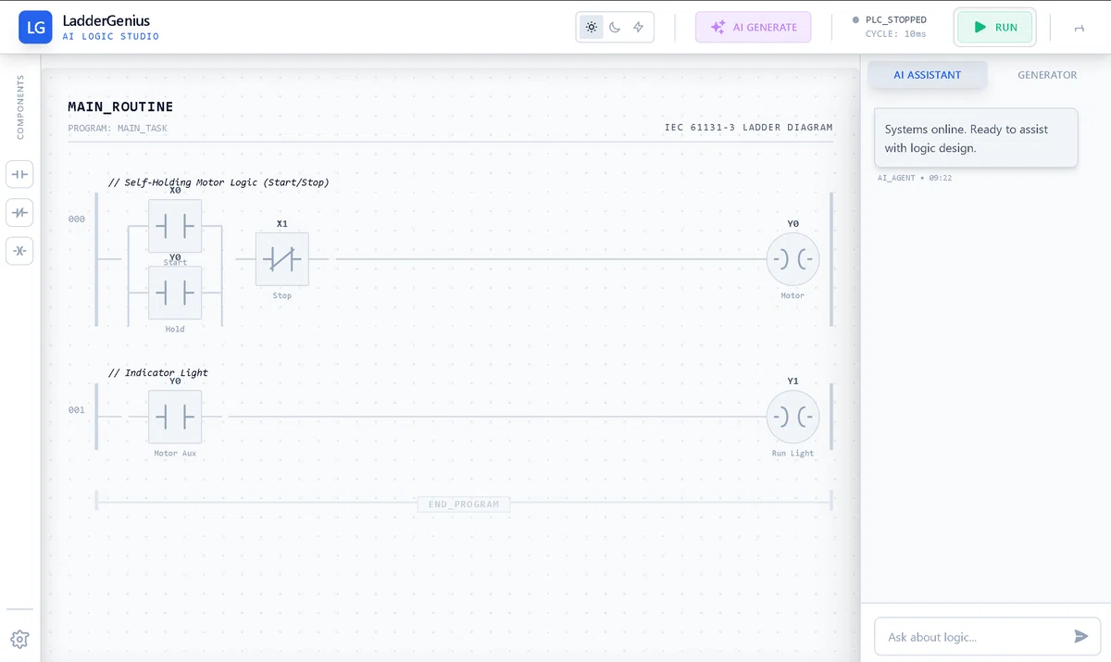
Task: Click the COMPONENTS sidebar label
Action: [20, 107]
